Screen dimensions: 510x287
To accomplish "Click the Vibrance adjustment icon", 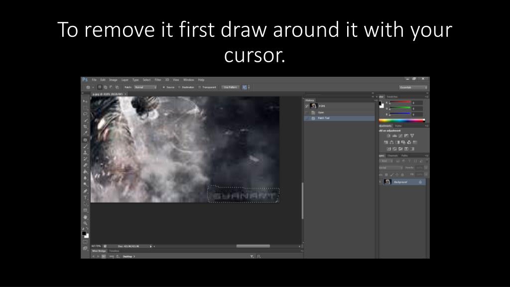I will click(412, 136).
